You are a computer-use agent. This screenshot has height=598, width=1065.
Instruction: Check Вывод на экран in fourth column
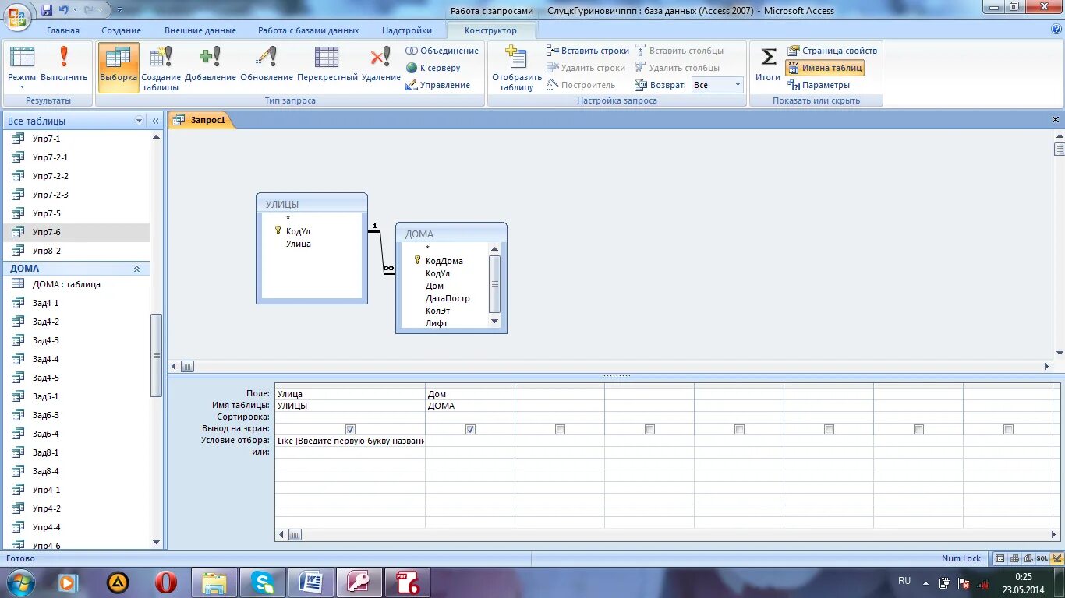649,429
